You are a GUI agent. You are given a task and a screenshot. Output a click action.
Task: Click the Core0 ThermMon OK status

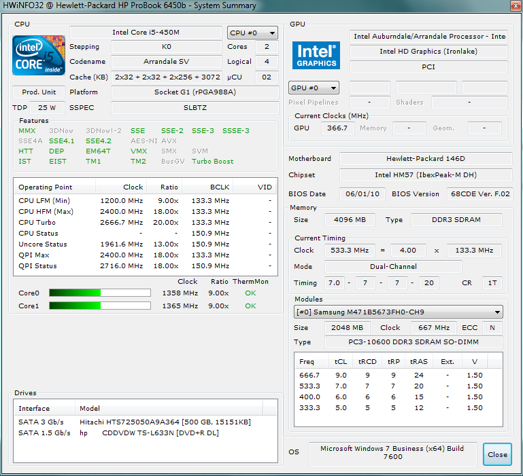[250, 293]
